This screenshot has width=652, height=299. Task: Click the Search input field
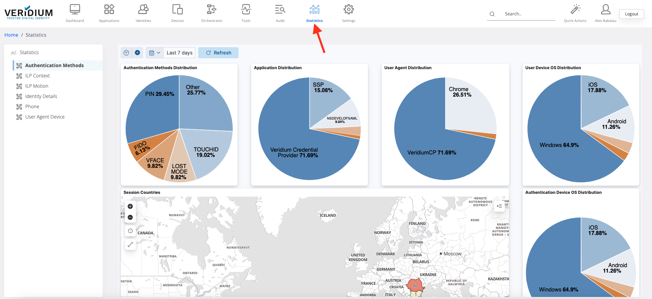[527, 14]
